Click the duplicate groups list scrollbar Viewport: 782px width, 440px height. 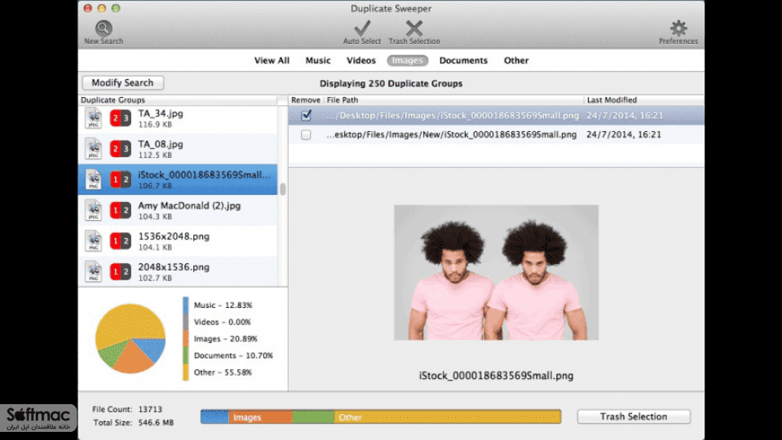click(x=283, y=189)
